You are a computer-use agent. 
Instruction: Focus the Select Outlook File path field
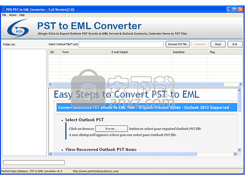click(x=121, y=45)
